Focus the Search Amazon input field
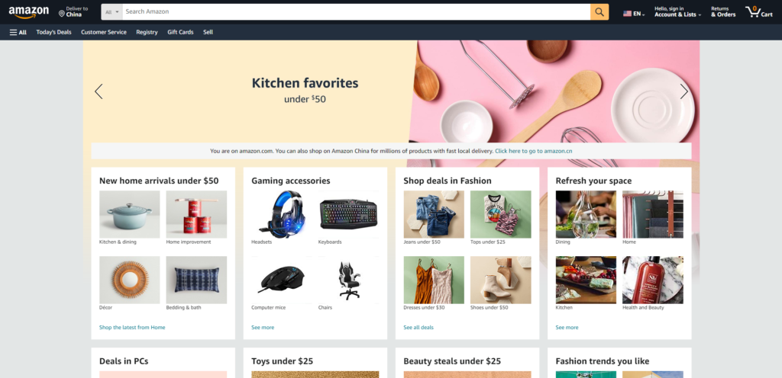This screenshot has width=782, height=378. click(357, 12)
